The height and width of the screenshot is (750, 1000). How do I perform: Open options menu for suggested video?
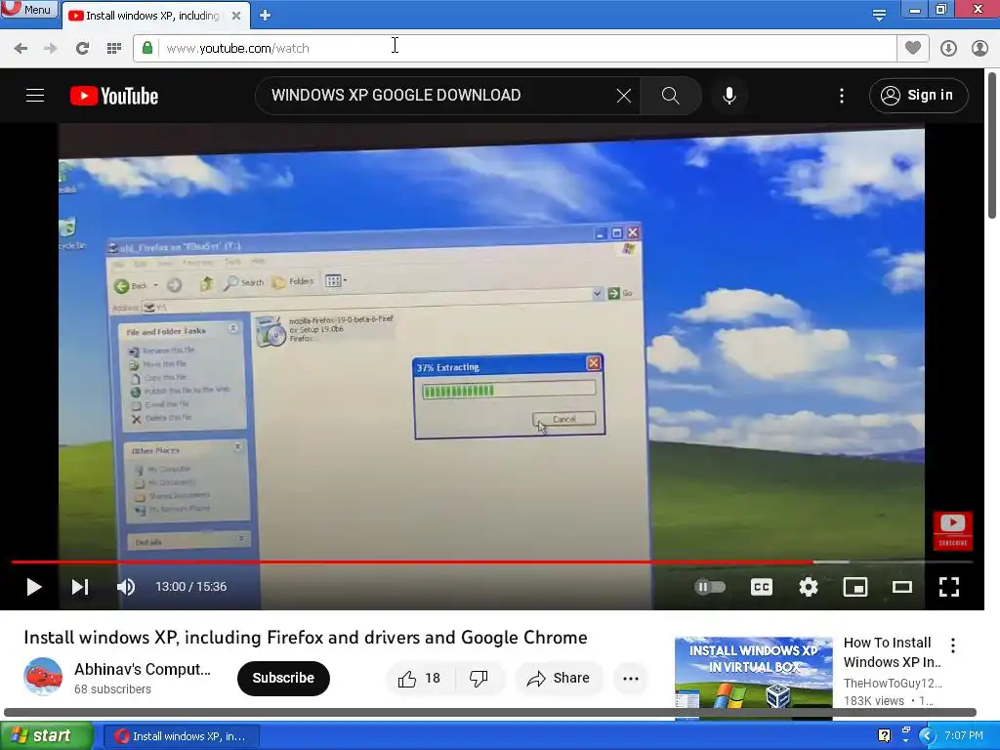(953, 646)
